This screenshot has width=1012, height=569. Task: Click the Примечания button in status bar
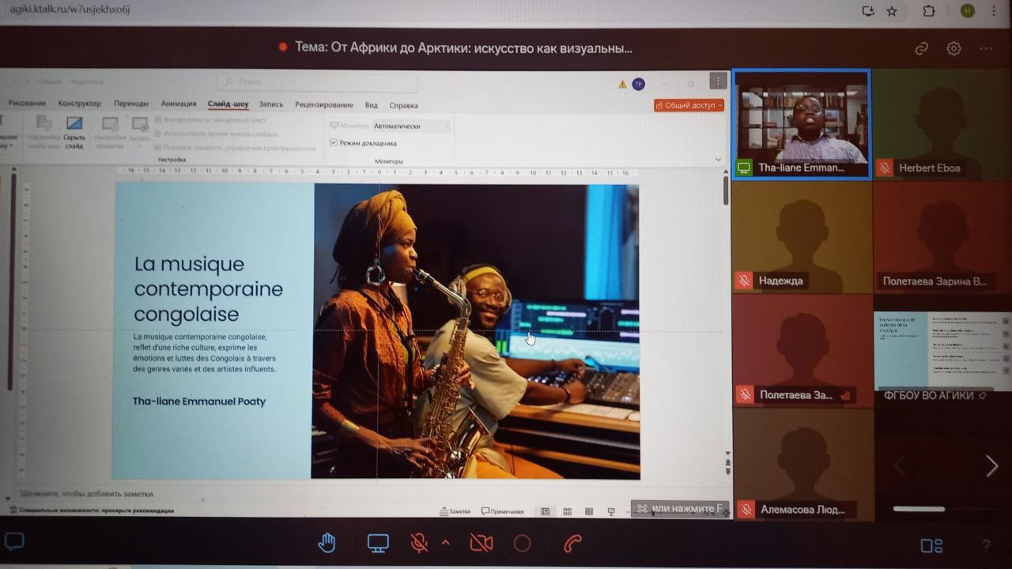[x=502, y=511]
